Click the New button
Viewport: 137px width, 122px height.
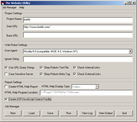[13, 113]
